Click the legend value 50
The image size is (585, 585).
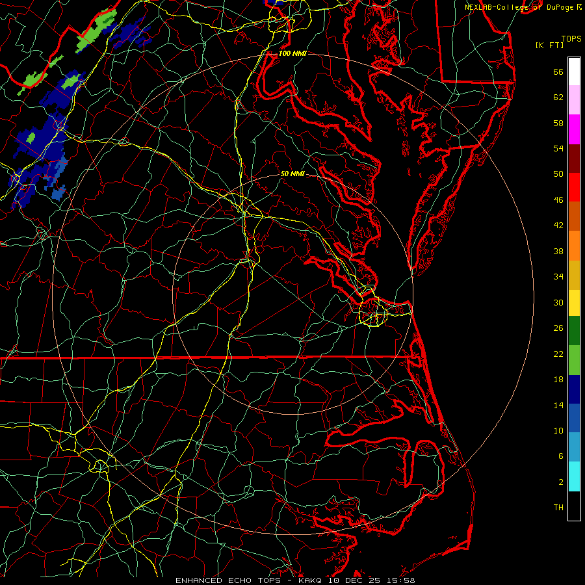[558, 174]
